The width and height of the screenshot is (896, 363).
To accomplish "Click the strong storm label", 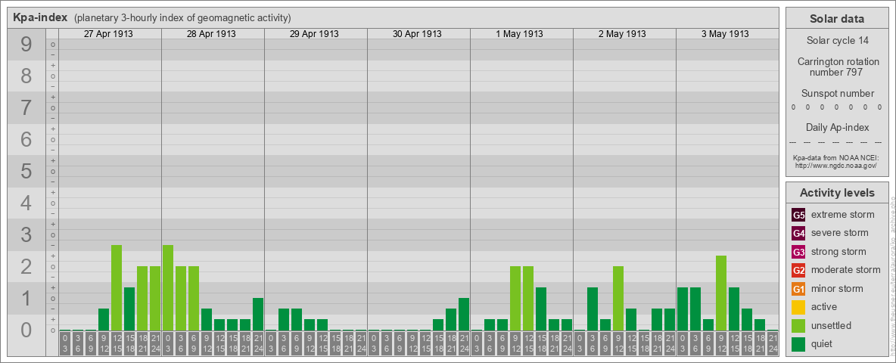I will pyautogui.click(x=838, y=252).
